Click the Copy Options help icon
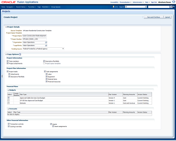Viewport: 176px width, 141px height. (20, 55)
